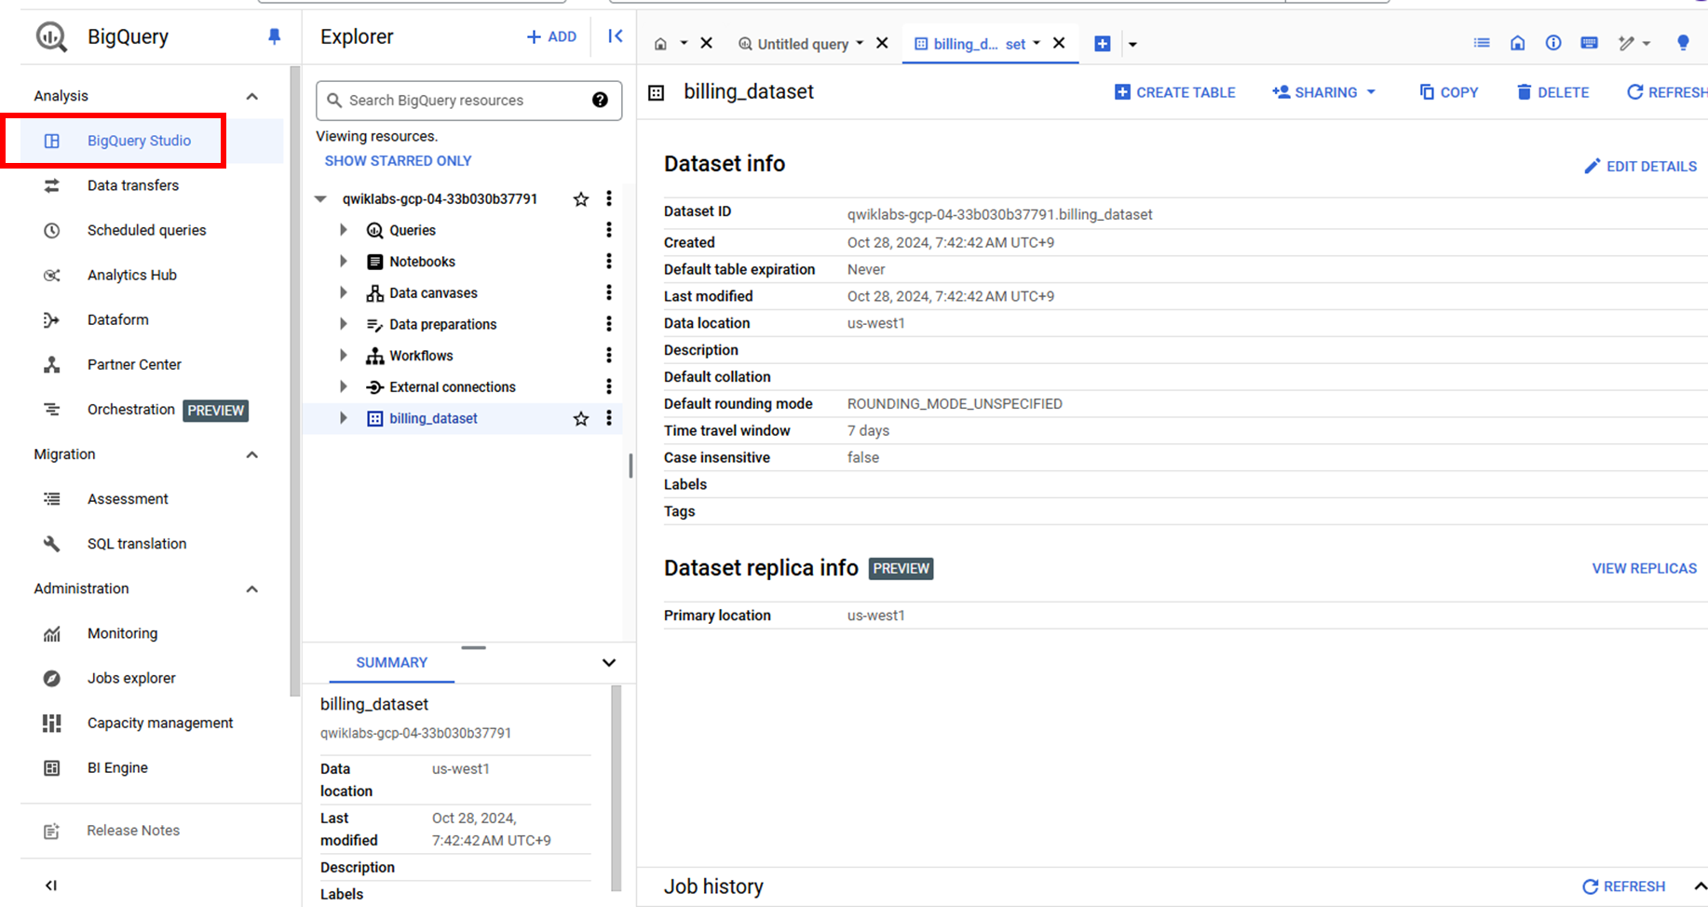Refresh the Job history

click(x=1624, y=887)
